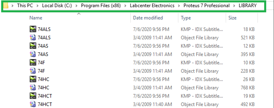Sort files by Date modified column
Image resolution: width=274 pixels, height=108 pixels.
click(148, 18)
